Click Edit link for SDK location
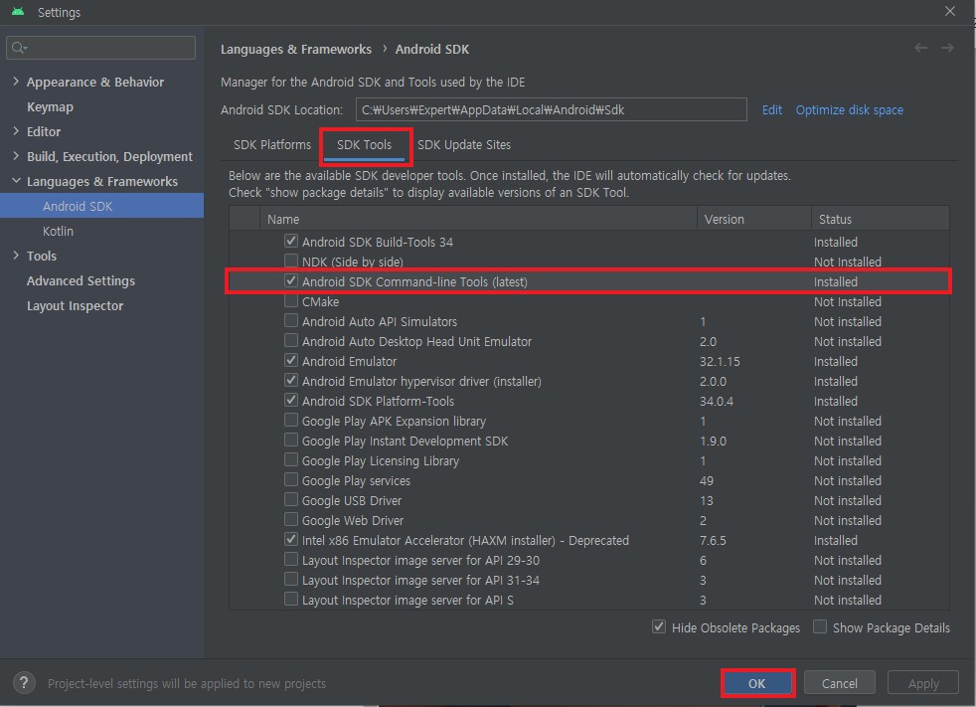 click(772, 109)
